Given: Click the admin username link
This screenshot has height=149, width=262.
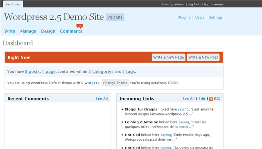Looking at the screenshot, I should pos(179,4).
